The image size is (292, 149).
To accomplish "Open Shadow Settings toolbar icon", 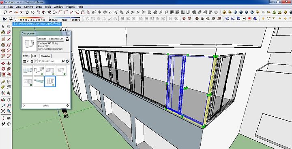I will [x=5, y=18].
